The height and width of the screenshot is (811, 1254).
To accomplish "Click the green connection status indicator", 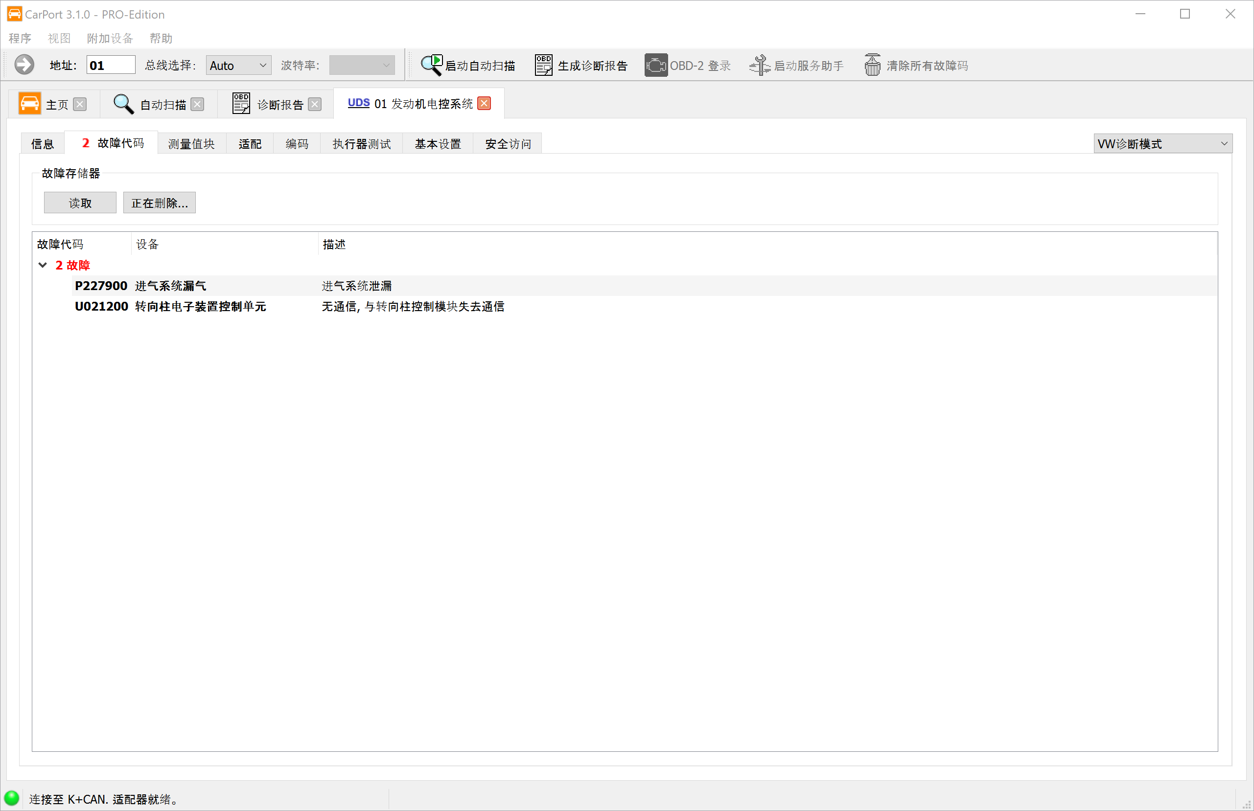I will click(13, 798).
